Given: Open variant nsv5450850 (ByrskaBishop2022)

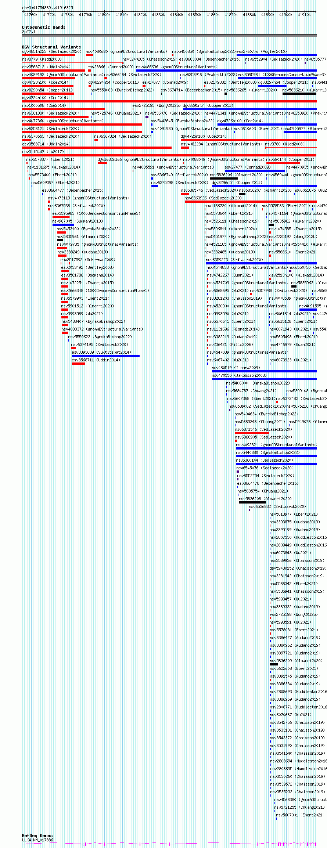Looking at the screenshot, I should [204, 51].
